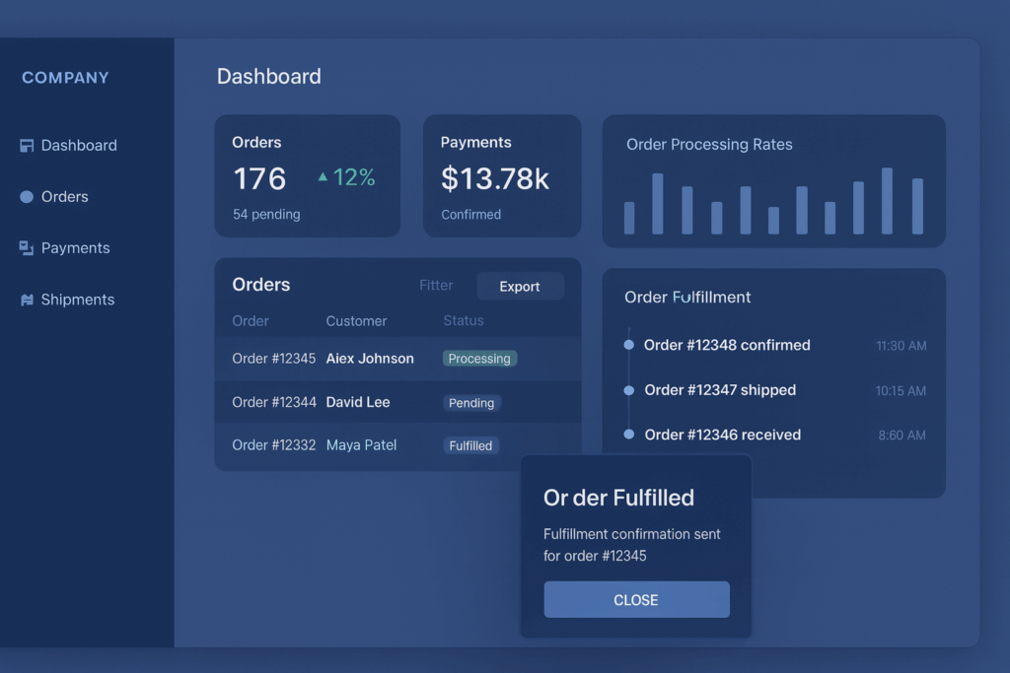
Task: Click the Orders circle icon in sidebar
Action: (27, 197)
